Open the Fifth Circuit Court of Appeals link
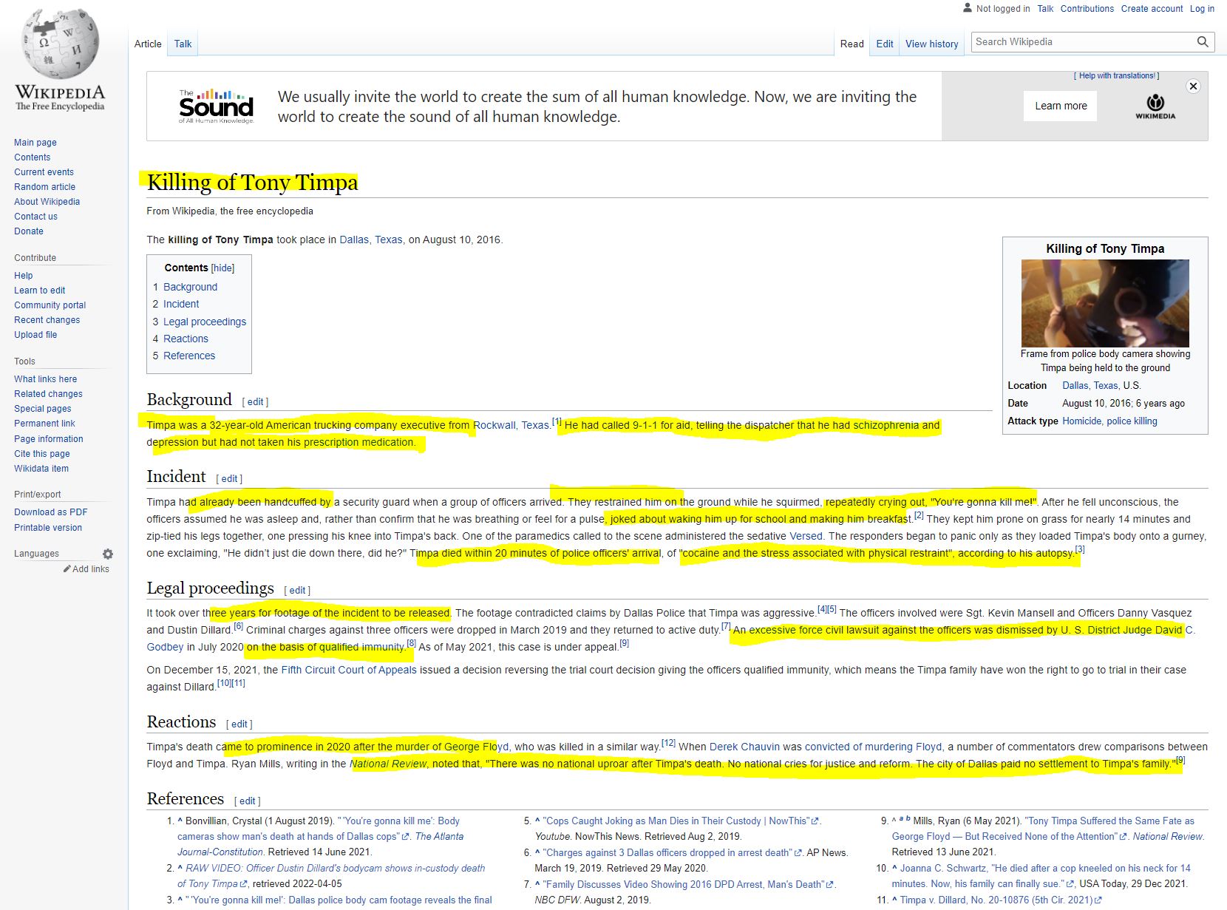 click(x=349, y=670)
